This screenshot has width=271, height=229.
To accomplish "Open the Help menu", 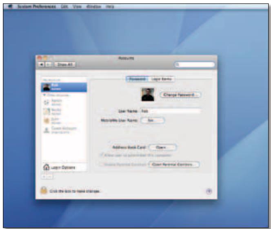I will point(110,7).
